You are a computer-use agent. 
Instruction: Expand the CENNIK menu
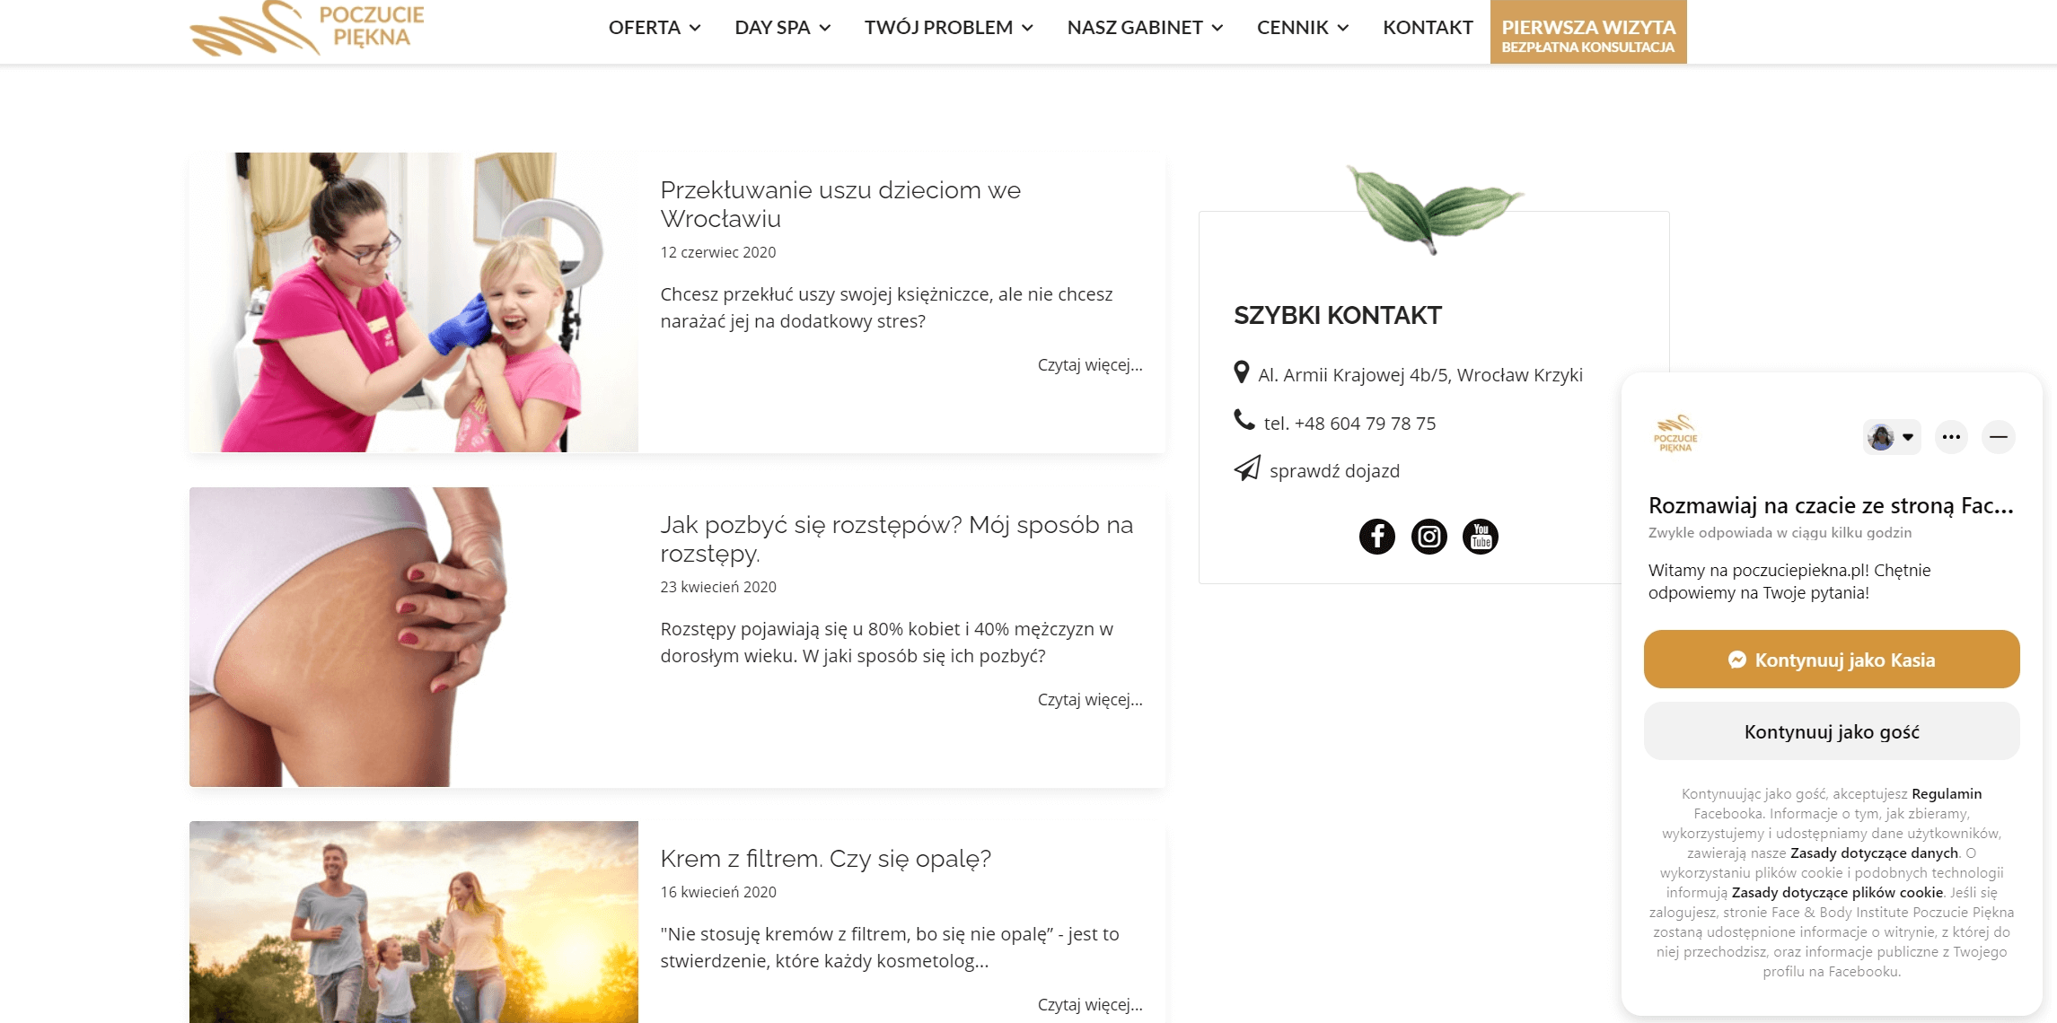coord(1303,28)
